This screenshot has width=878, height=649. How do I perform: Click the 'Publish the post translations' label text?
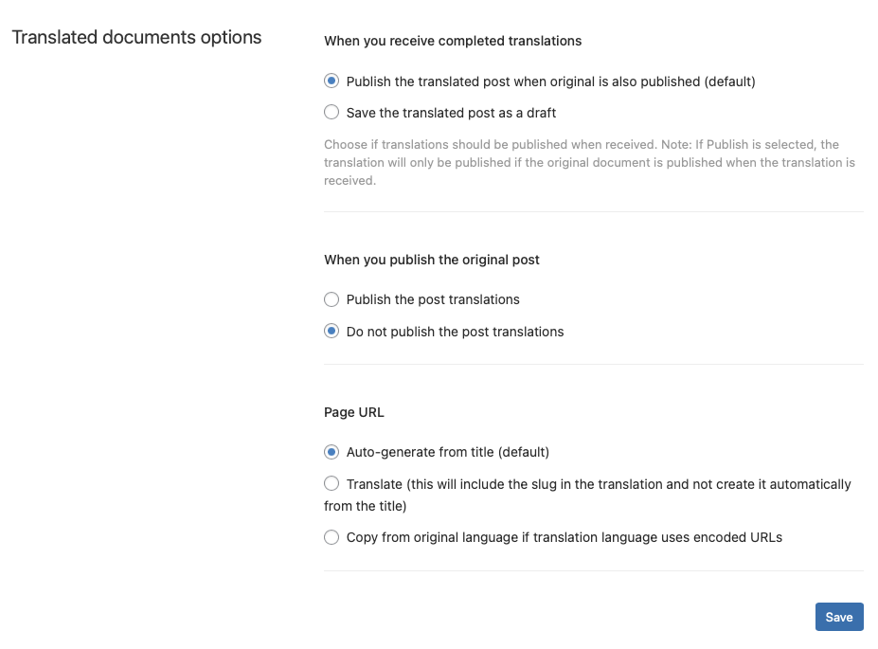[433, 299]
